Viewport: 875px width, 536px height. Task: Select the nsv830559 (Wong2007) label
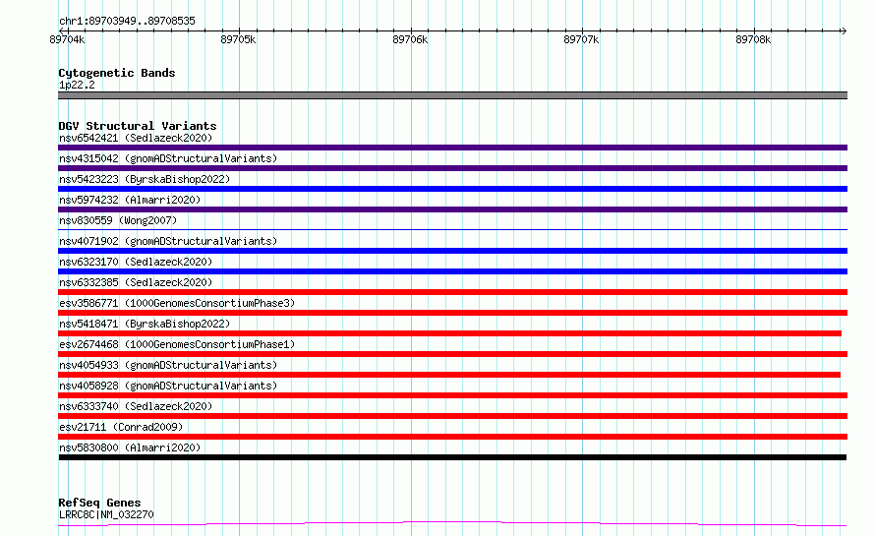click(118, 220)
